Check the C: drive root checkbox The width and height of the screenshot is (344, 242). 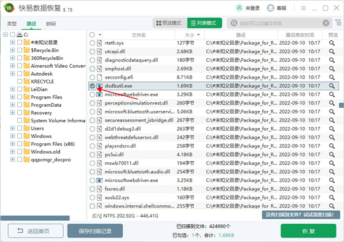tap(13, 34)
